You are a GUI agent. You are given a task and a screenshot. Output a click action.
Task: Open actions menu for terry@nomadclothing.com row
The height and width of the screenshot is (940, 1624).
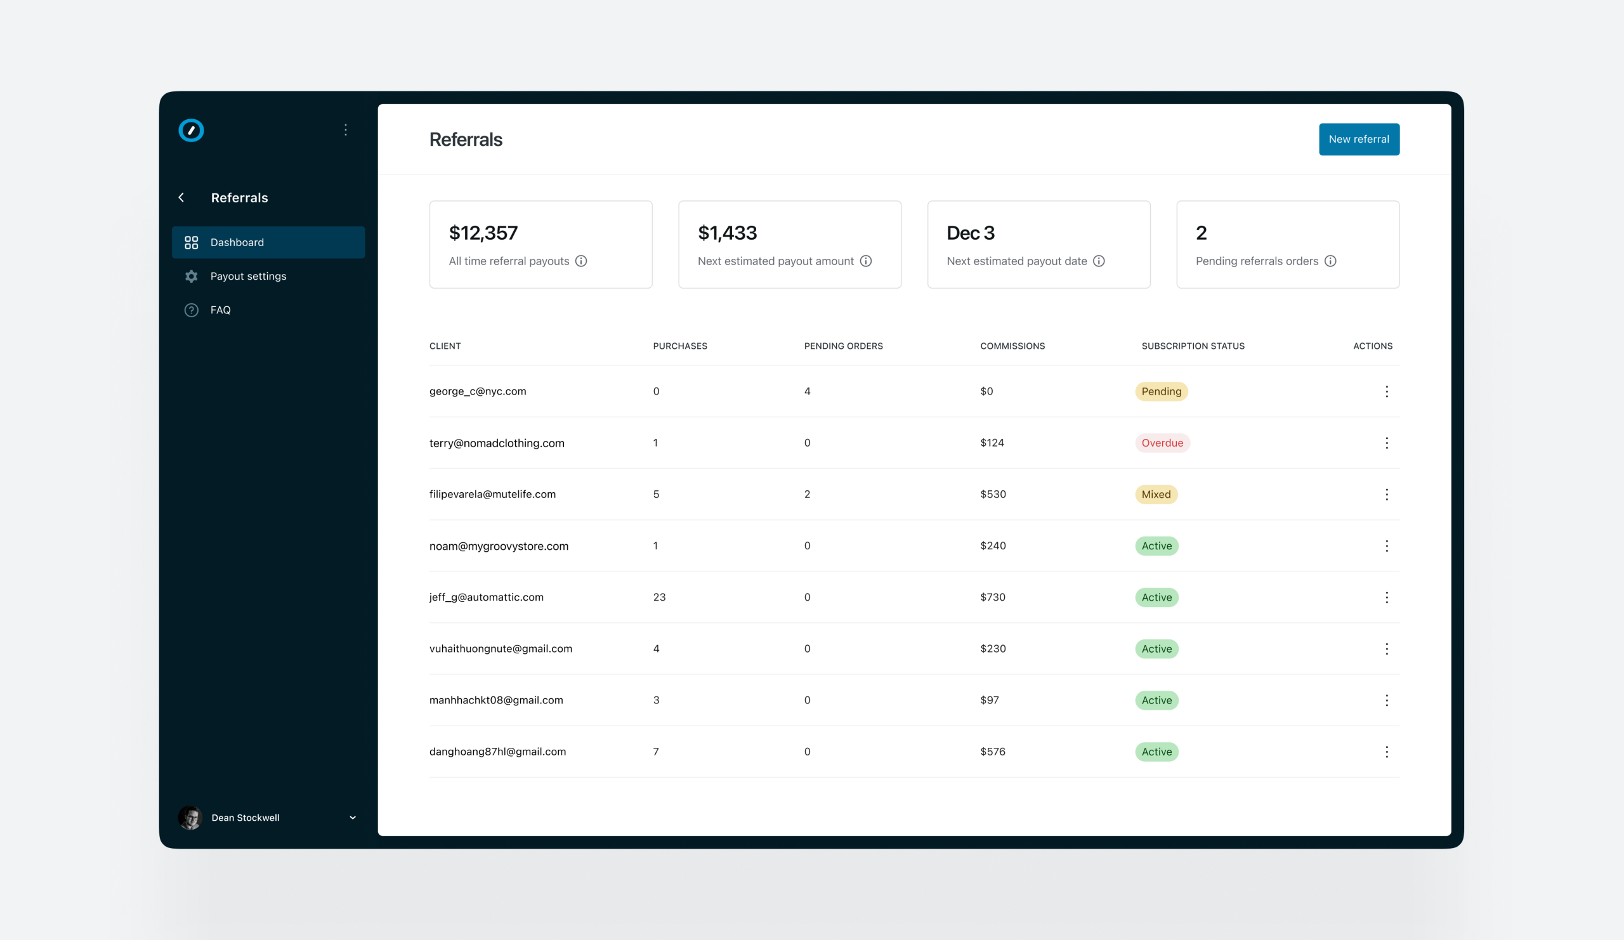coord(1387,443)
